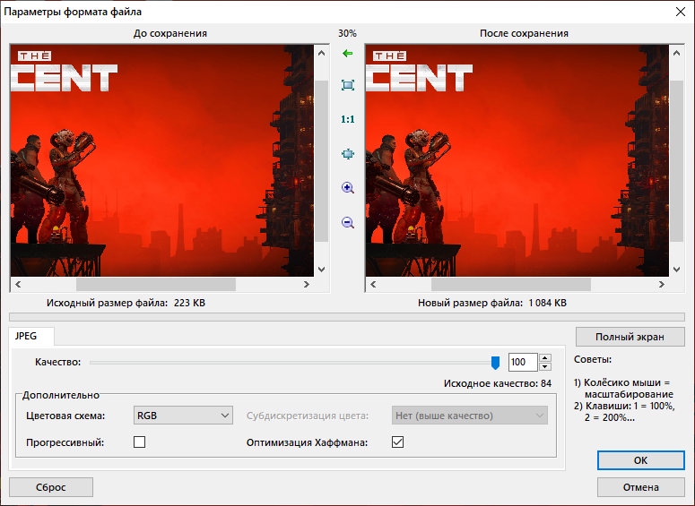Click the Отмена button
The height and width of the screenshot is (506, 695).
[x=640, y=487]
